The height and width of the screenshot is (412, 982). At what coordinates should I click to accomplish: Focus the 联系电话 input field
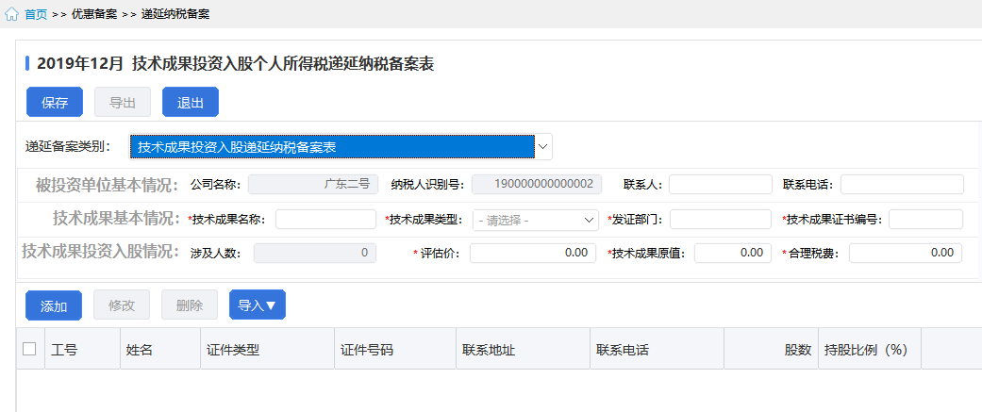pyautogui.click(x=901, y=184)
